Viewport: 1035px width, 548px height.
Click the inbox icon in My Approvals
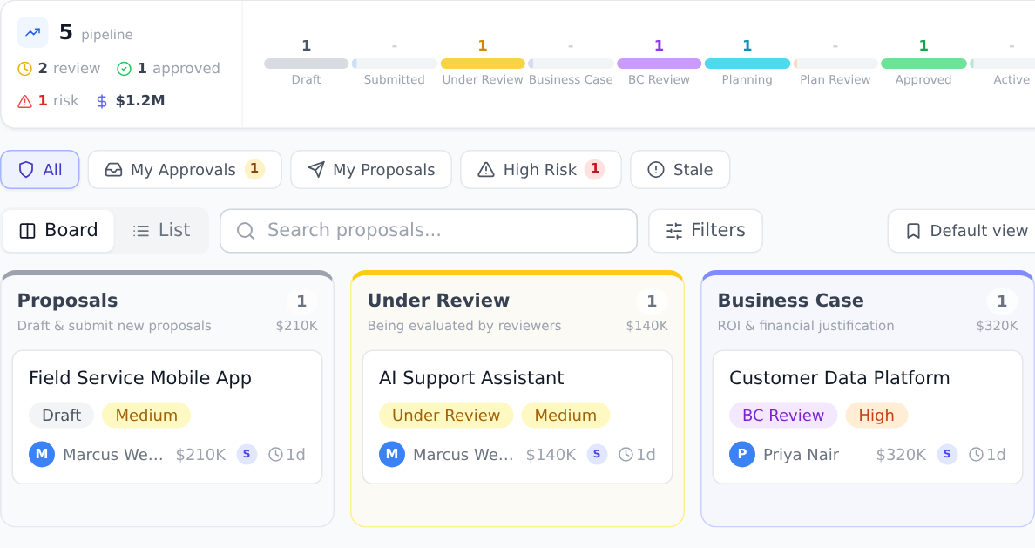pyautogui.click(x=113, y=170)
